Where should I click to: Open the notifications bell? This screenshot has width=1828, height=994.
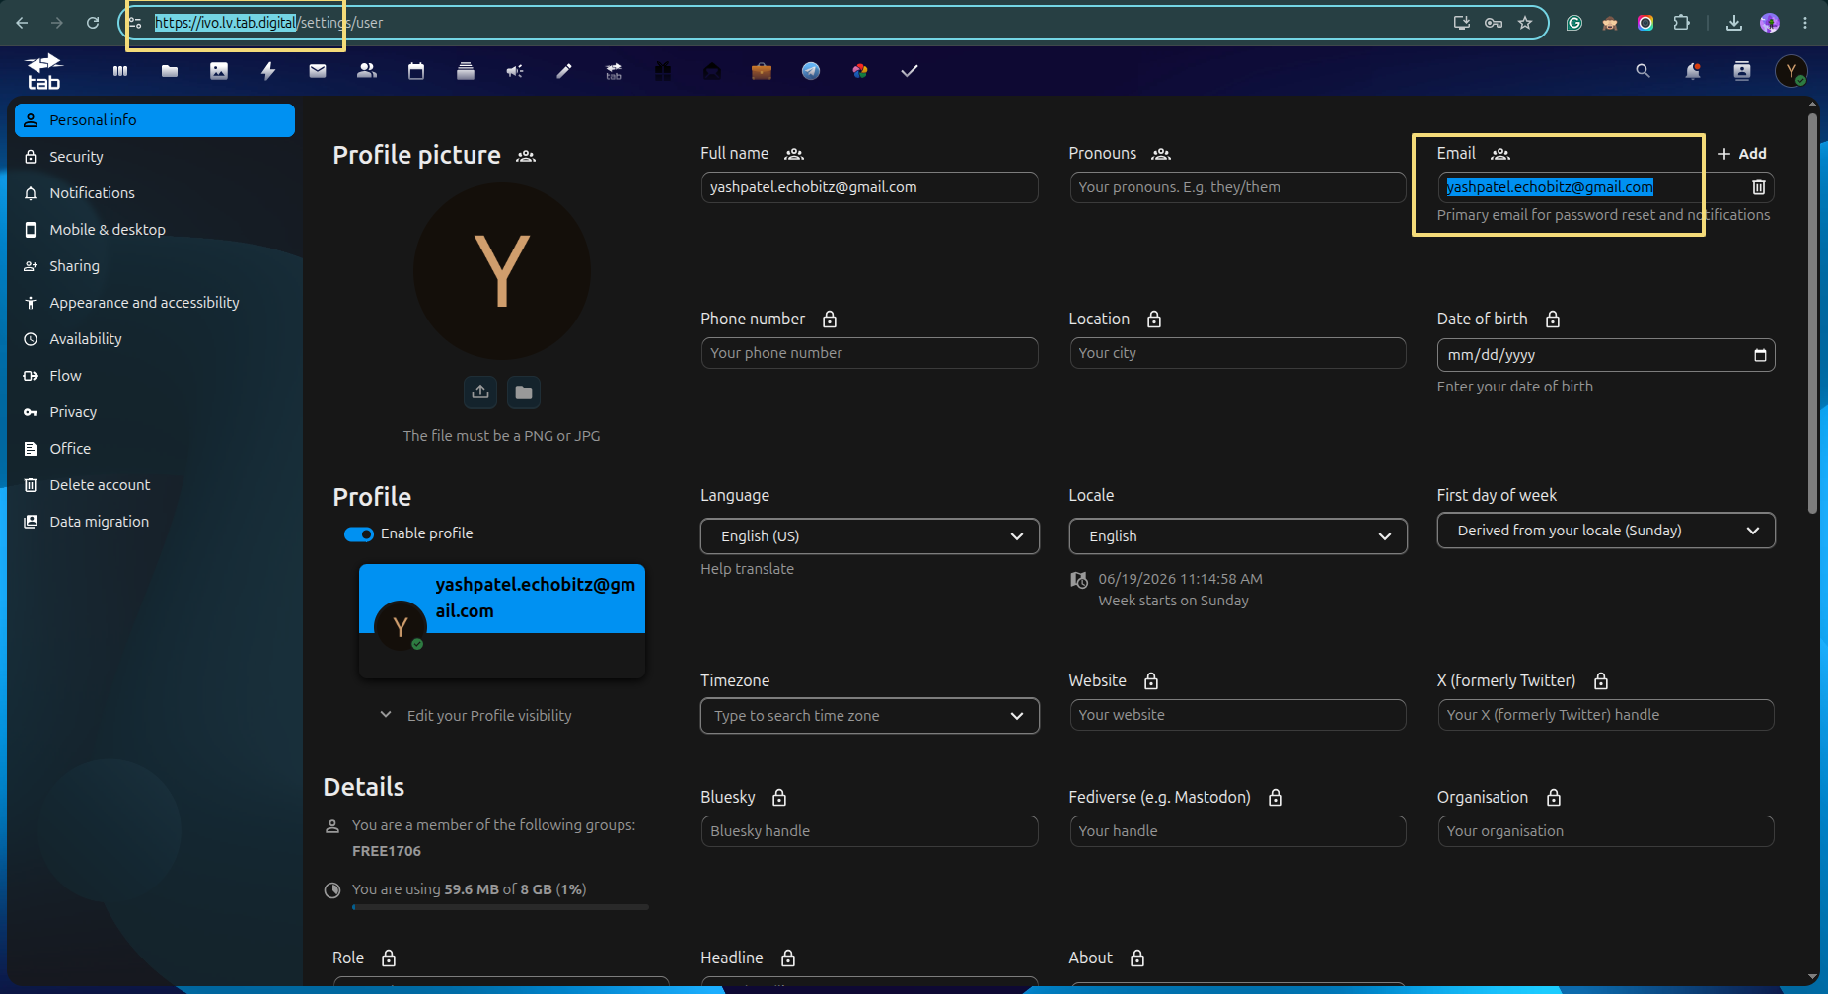point(1693,71)
